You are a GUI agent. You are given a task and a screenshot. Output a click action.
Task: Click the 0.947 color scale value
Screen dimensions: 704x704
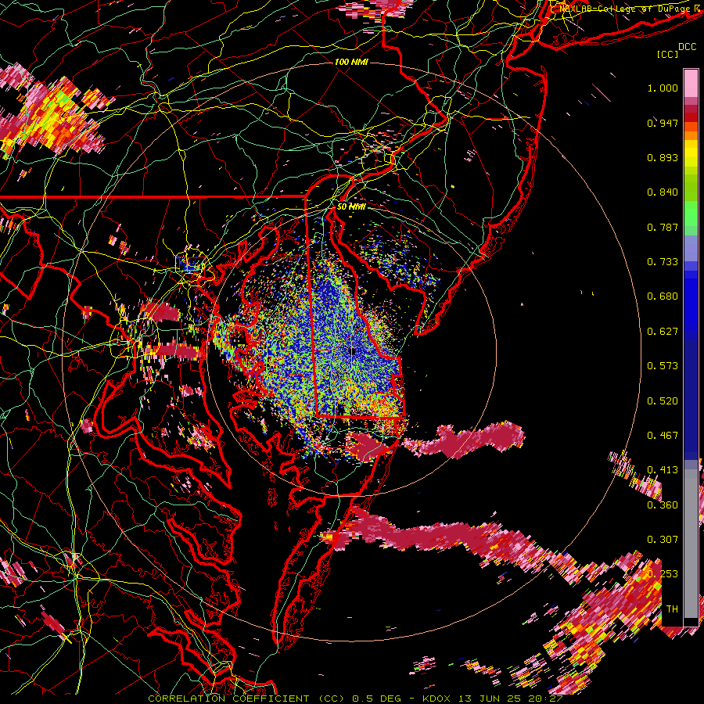coord(663,123)
